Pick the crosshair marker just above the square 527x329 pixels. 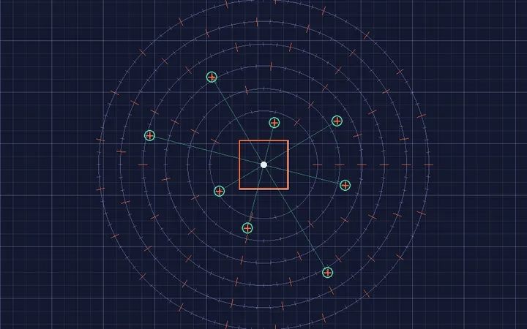click(274, 123)
